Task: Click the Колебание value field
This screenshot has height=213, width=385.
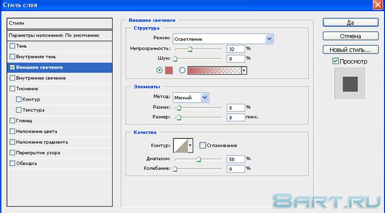Action: pos(236,169)
